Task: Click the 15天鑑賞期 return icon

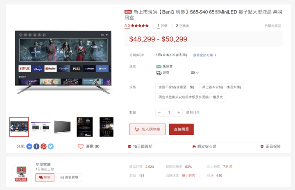Action: (x=129, y=147)
